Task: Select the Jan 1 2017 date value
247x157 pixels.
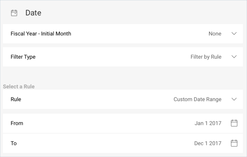Action: [208, 123]
